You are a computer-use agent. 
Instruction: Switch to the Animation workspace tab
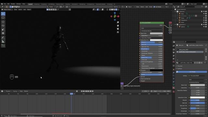(75, 4)
